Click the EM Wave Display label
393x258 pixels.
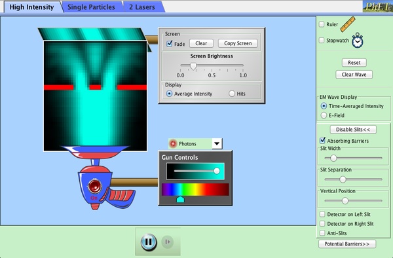click(338, 97)
